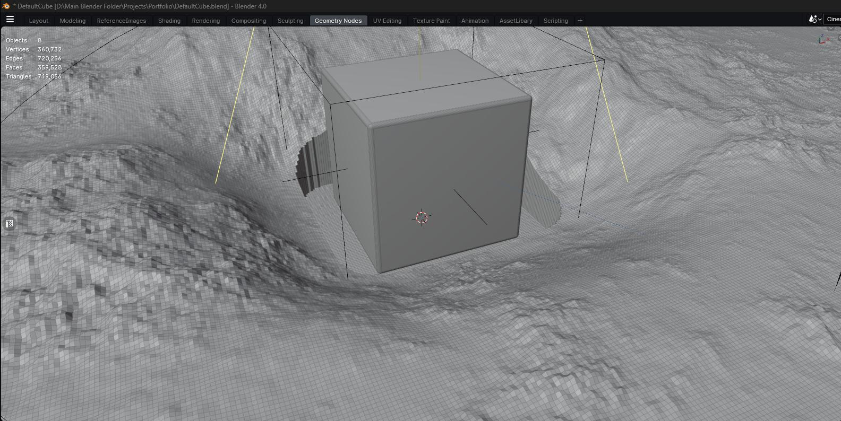Click the Triangles value '719,056'
Screen dimensions: 841x421
49,76
